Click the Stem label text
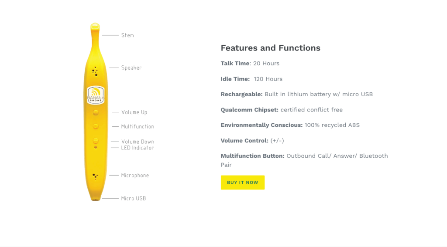Viewport: 447px width, 247px height. point(127,35)
